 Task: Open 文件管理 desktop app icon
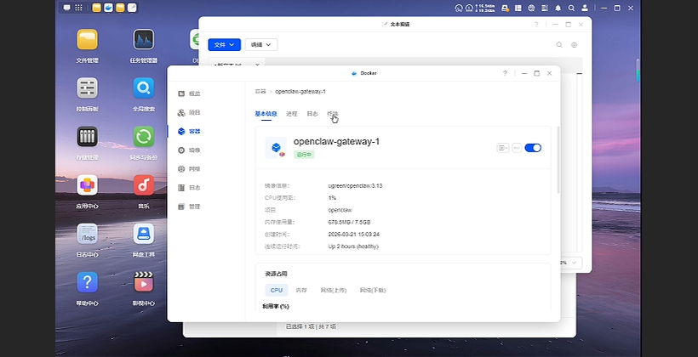(87, 40)
